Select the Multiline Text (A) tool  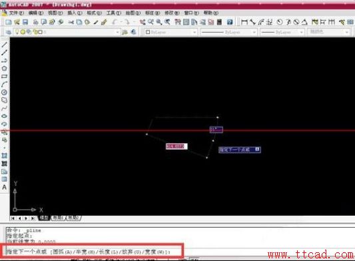tap(4, 187)
